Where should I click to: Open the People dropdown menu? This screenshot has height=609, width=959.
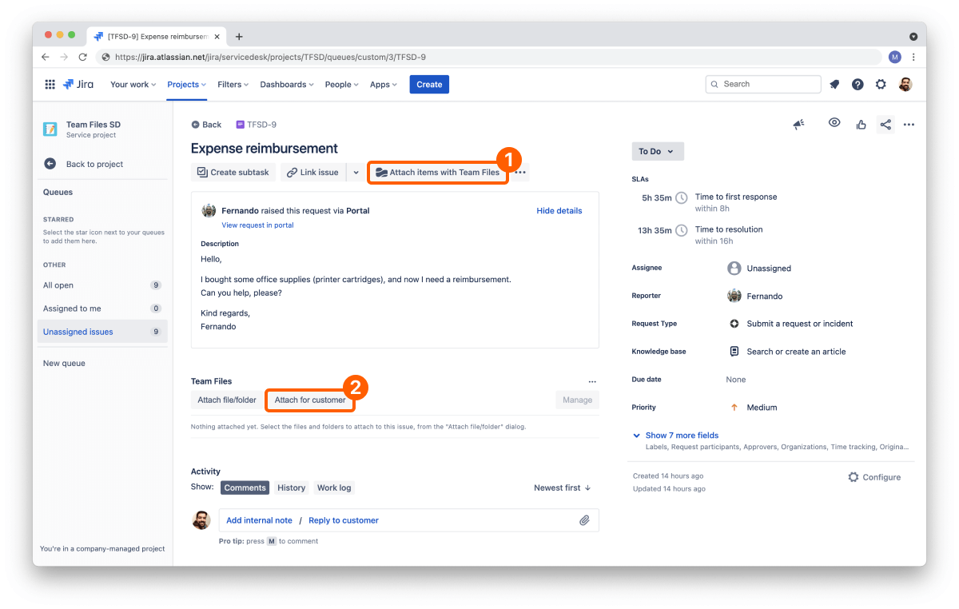click(x=342, y=85)
